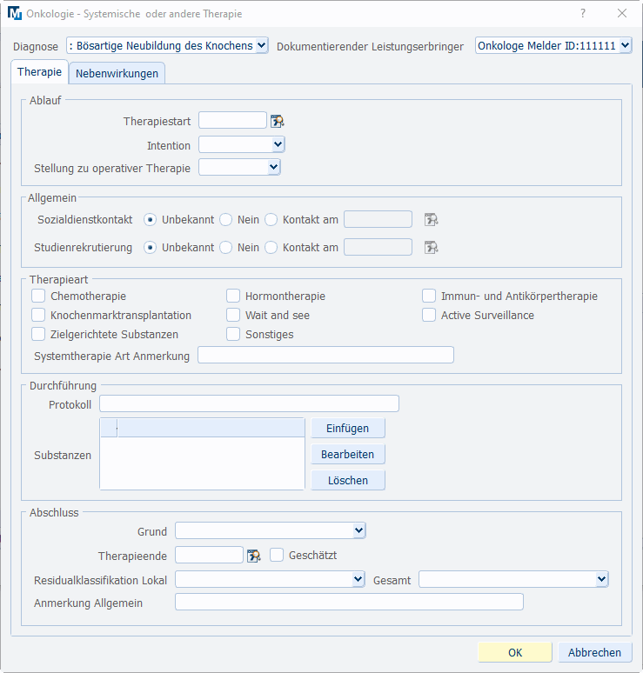Click into the Protokoll text field
This screenshot has height=673, width=643.
point(249,403)
